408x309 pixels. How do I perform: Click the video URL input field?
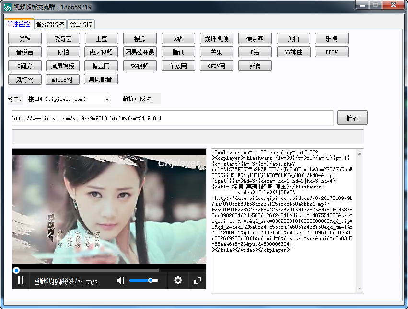pos(172,118)
